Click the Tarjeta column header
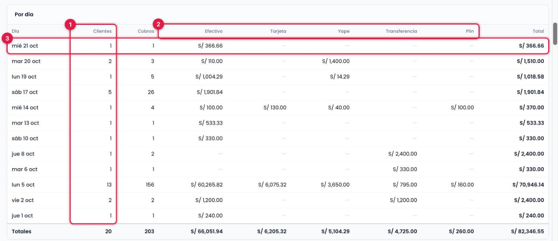The height and width of the screenshot is (241, 558). (x=278, y=31)
